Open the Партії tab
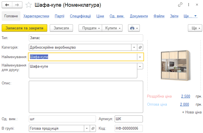The image size is (203, 133). [60, 16]
